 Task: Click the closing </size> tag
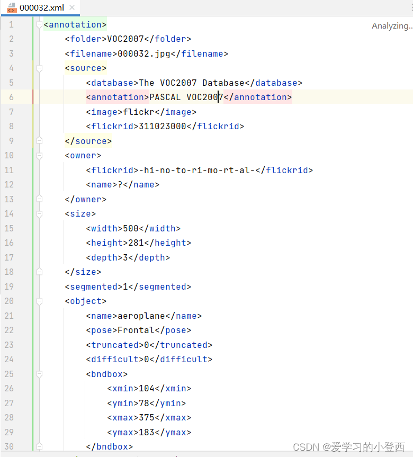[83, 272]
